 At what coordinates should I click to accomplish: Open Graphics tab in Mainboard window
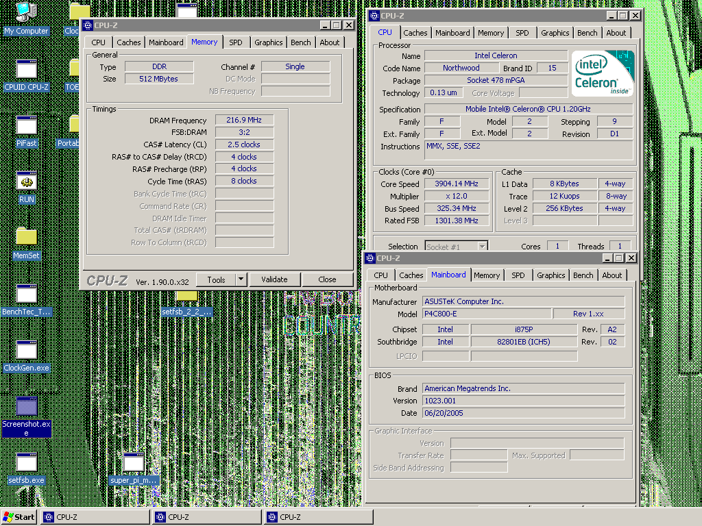point(550,275)
